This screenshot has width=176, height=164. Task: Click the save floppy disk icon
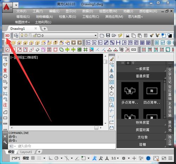point(108,36)
